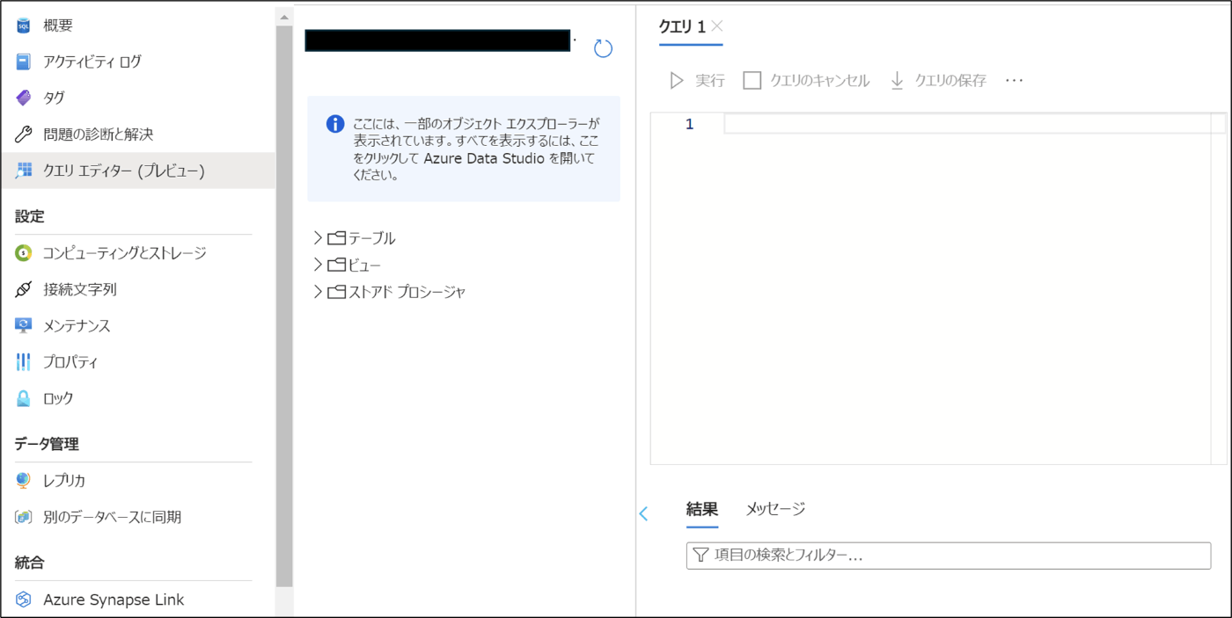Click the クエリ エディター grid icon

(24, 171)
